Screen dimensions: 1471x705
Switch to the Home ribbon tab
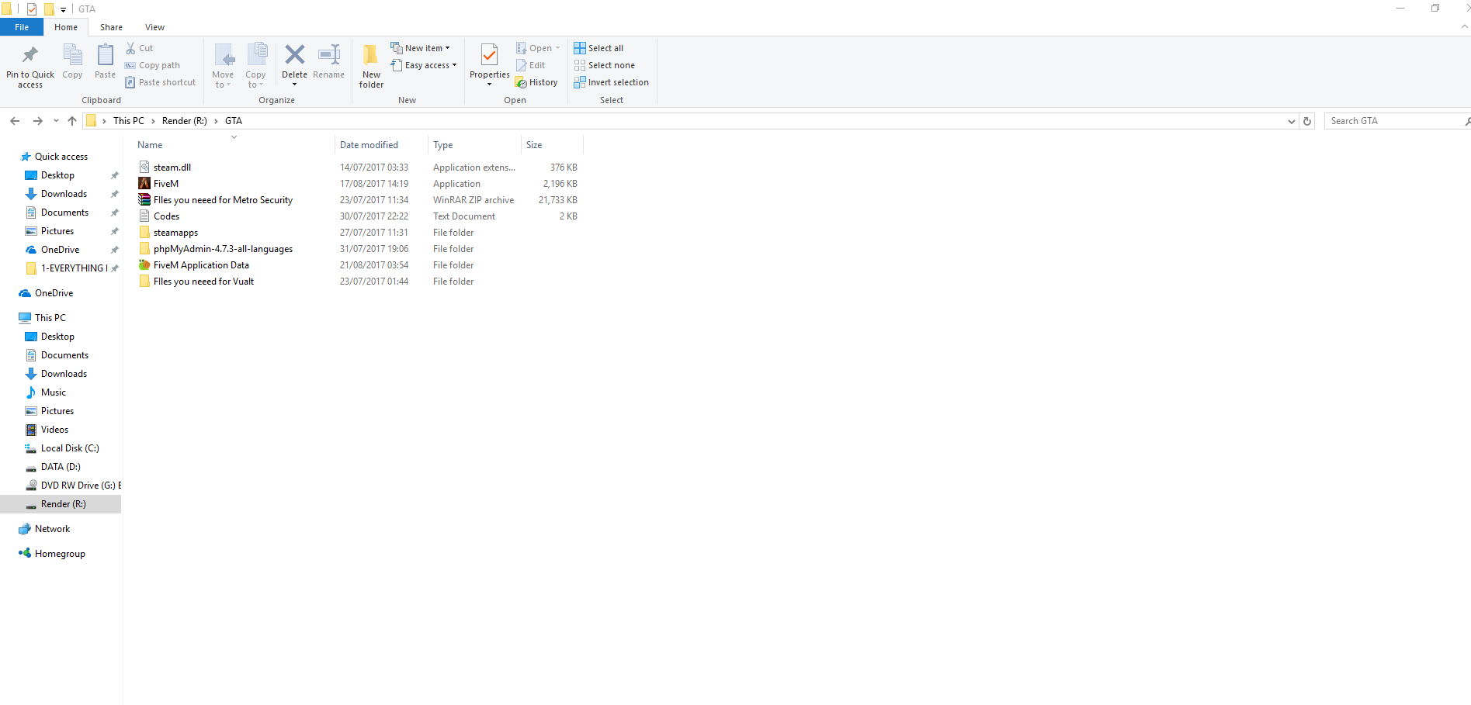point(66,27)
